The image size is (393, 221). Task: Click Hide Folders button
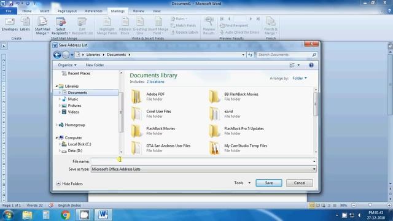pos(69,184)
